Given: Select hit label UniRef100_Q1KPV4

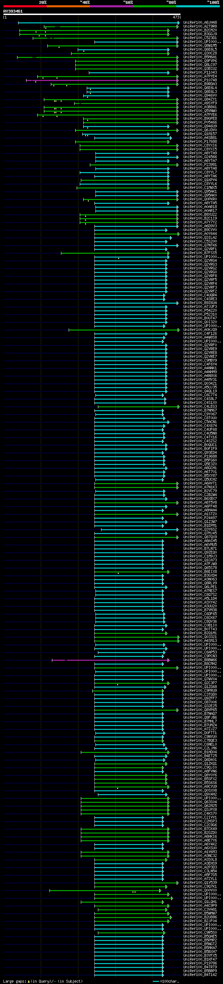Looking at the screenshot, I should point(200,180).
